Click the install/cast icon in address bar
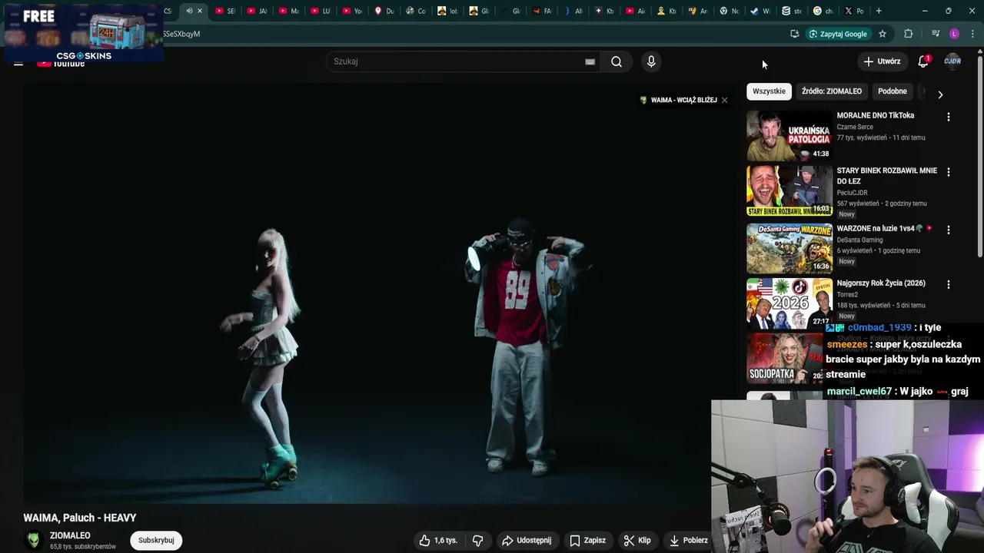 [794, 34]
